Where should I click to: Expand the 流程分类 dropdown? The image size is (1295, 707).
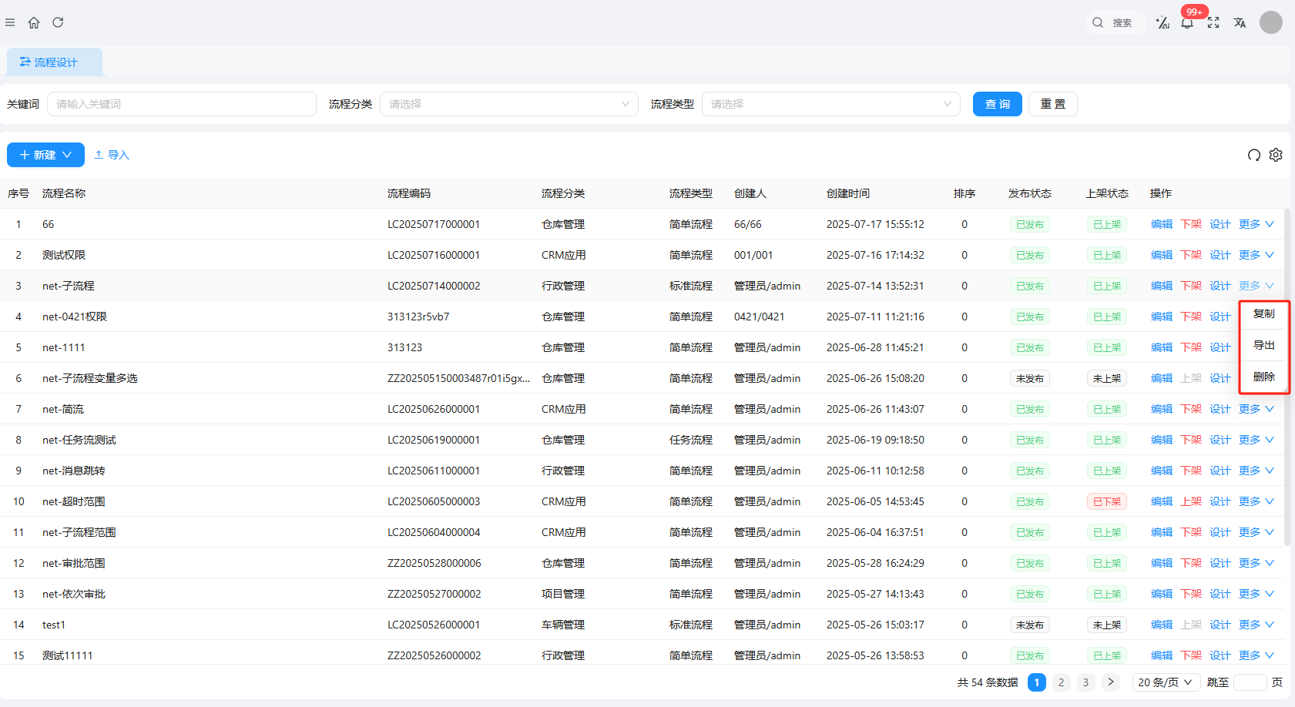pyautogui.click(x=508, y=104)
